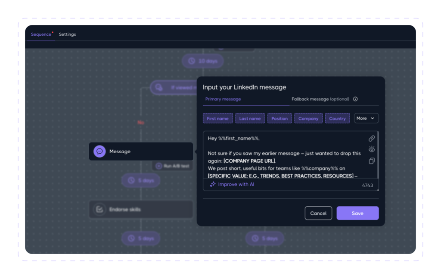Insert the First name variable tag
441x279 pixels.
217,118
